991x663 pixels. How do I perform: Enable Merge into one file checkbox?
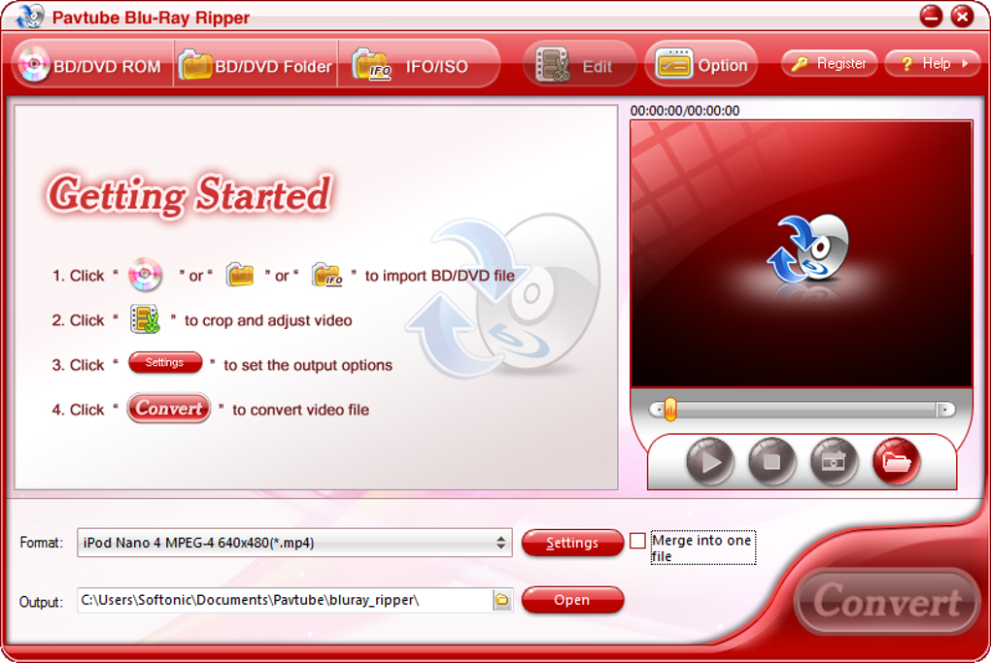coord(637,541)
